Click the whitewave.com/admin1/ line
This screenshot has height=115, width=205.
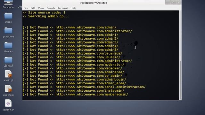(70, 35)
